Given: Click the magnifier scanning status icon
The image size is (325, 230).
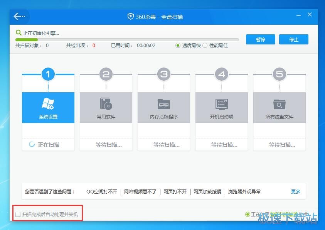Looking at the screenshot, I should [x=19, y=32].
